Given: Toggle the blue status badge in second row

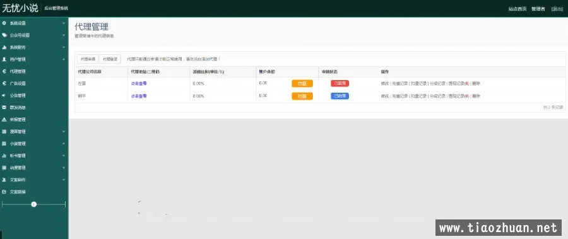Looking at the screenshot, I should 340,96.
